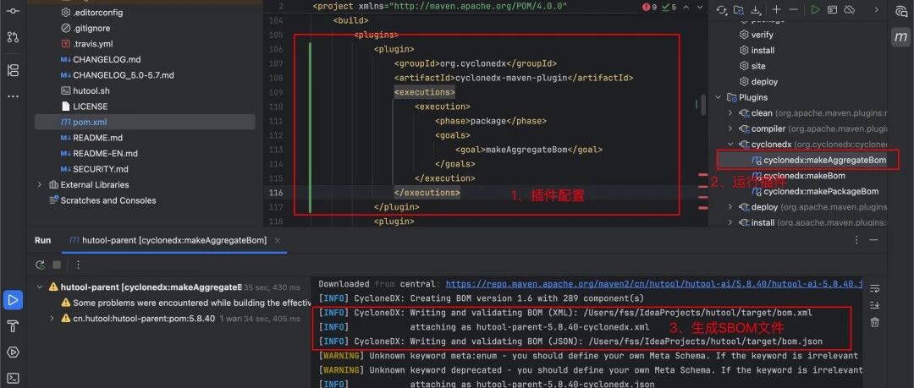This screenshot has width=914, height=388.
Task: Expand cn.hutool:hutool-parent:pom:5.8.40 node
Action: tap(52, 319)
